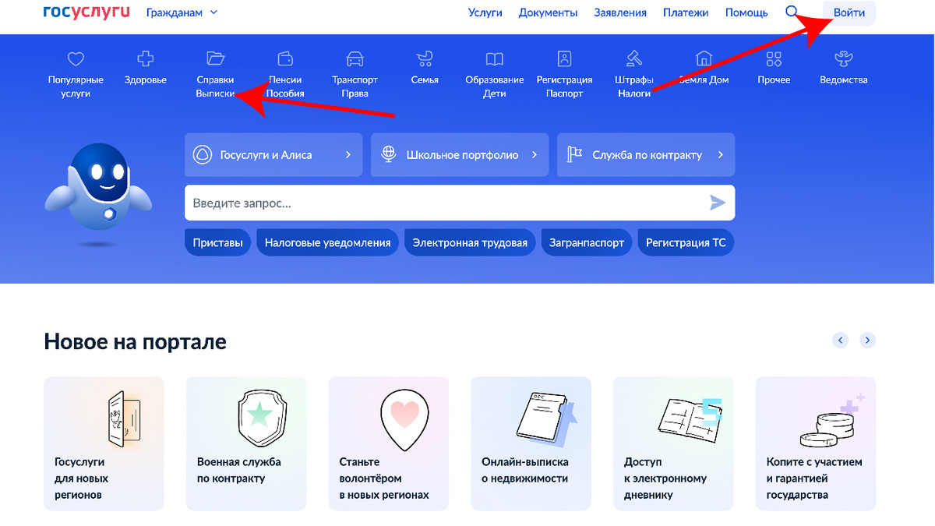The image size is (935, 526).
Task: Open the Заявления menu item
Action: coord(620,12)
